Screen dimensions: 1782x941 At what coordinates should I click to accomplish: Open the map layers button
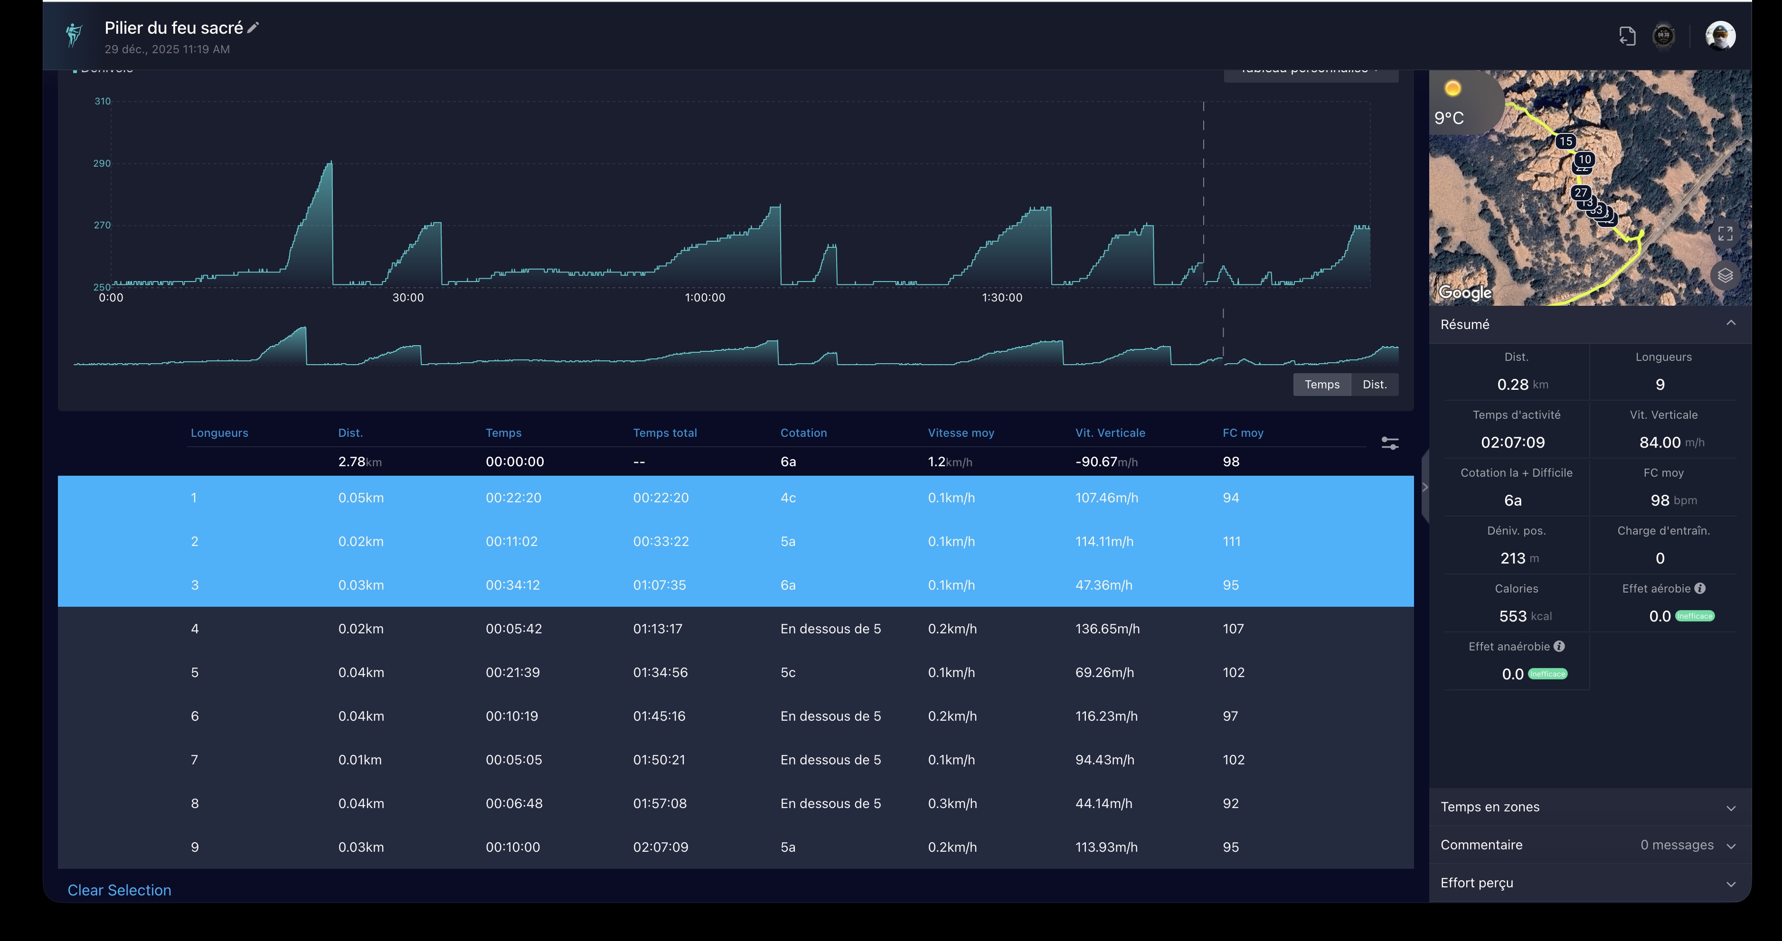(1725, 275)
